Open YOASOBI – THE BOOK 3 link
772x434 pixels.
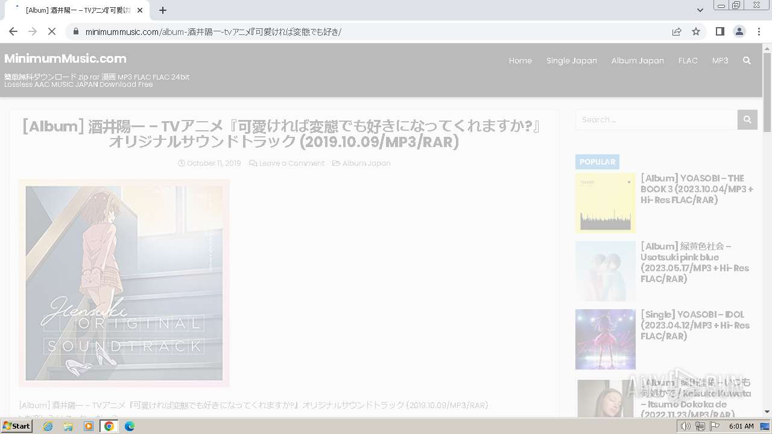point(697,189)
